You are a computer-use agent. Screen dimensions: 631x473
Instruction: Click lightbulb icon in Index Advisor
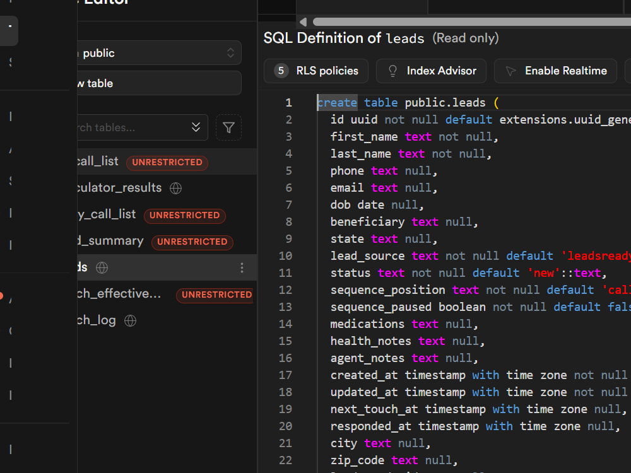click(392, 71)
